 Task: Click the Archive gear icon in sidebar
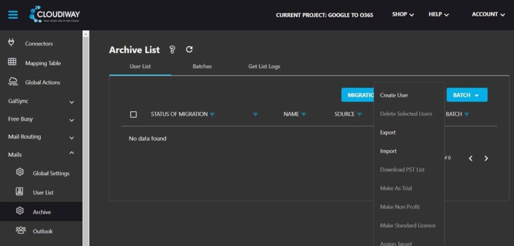coord(20,211)
